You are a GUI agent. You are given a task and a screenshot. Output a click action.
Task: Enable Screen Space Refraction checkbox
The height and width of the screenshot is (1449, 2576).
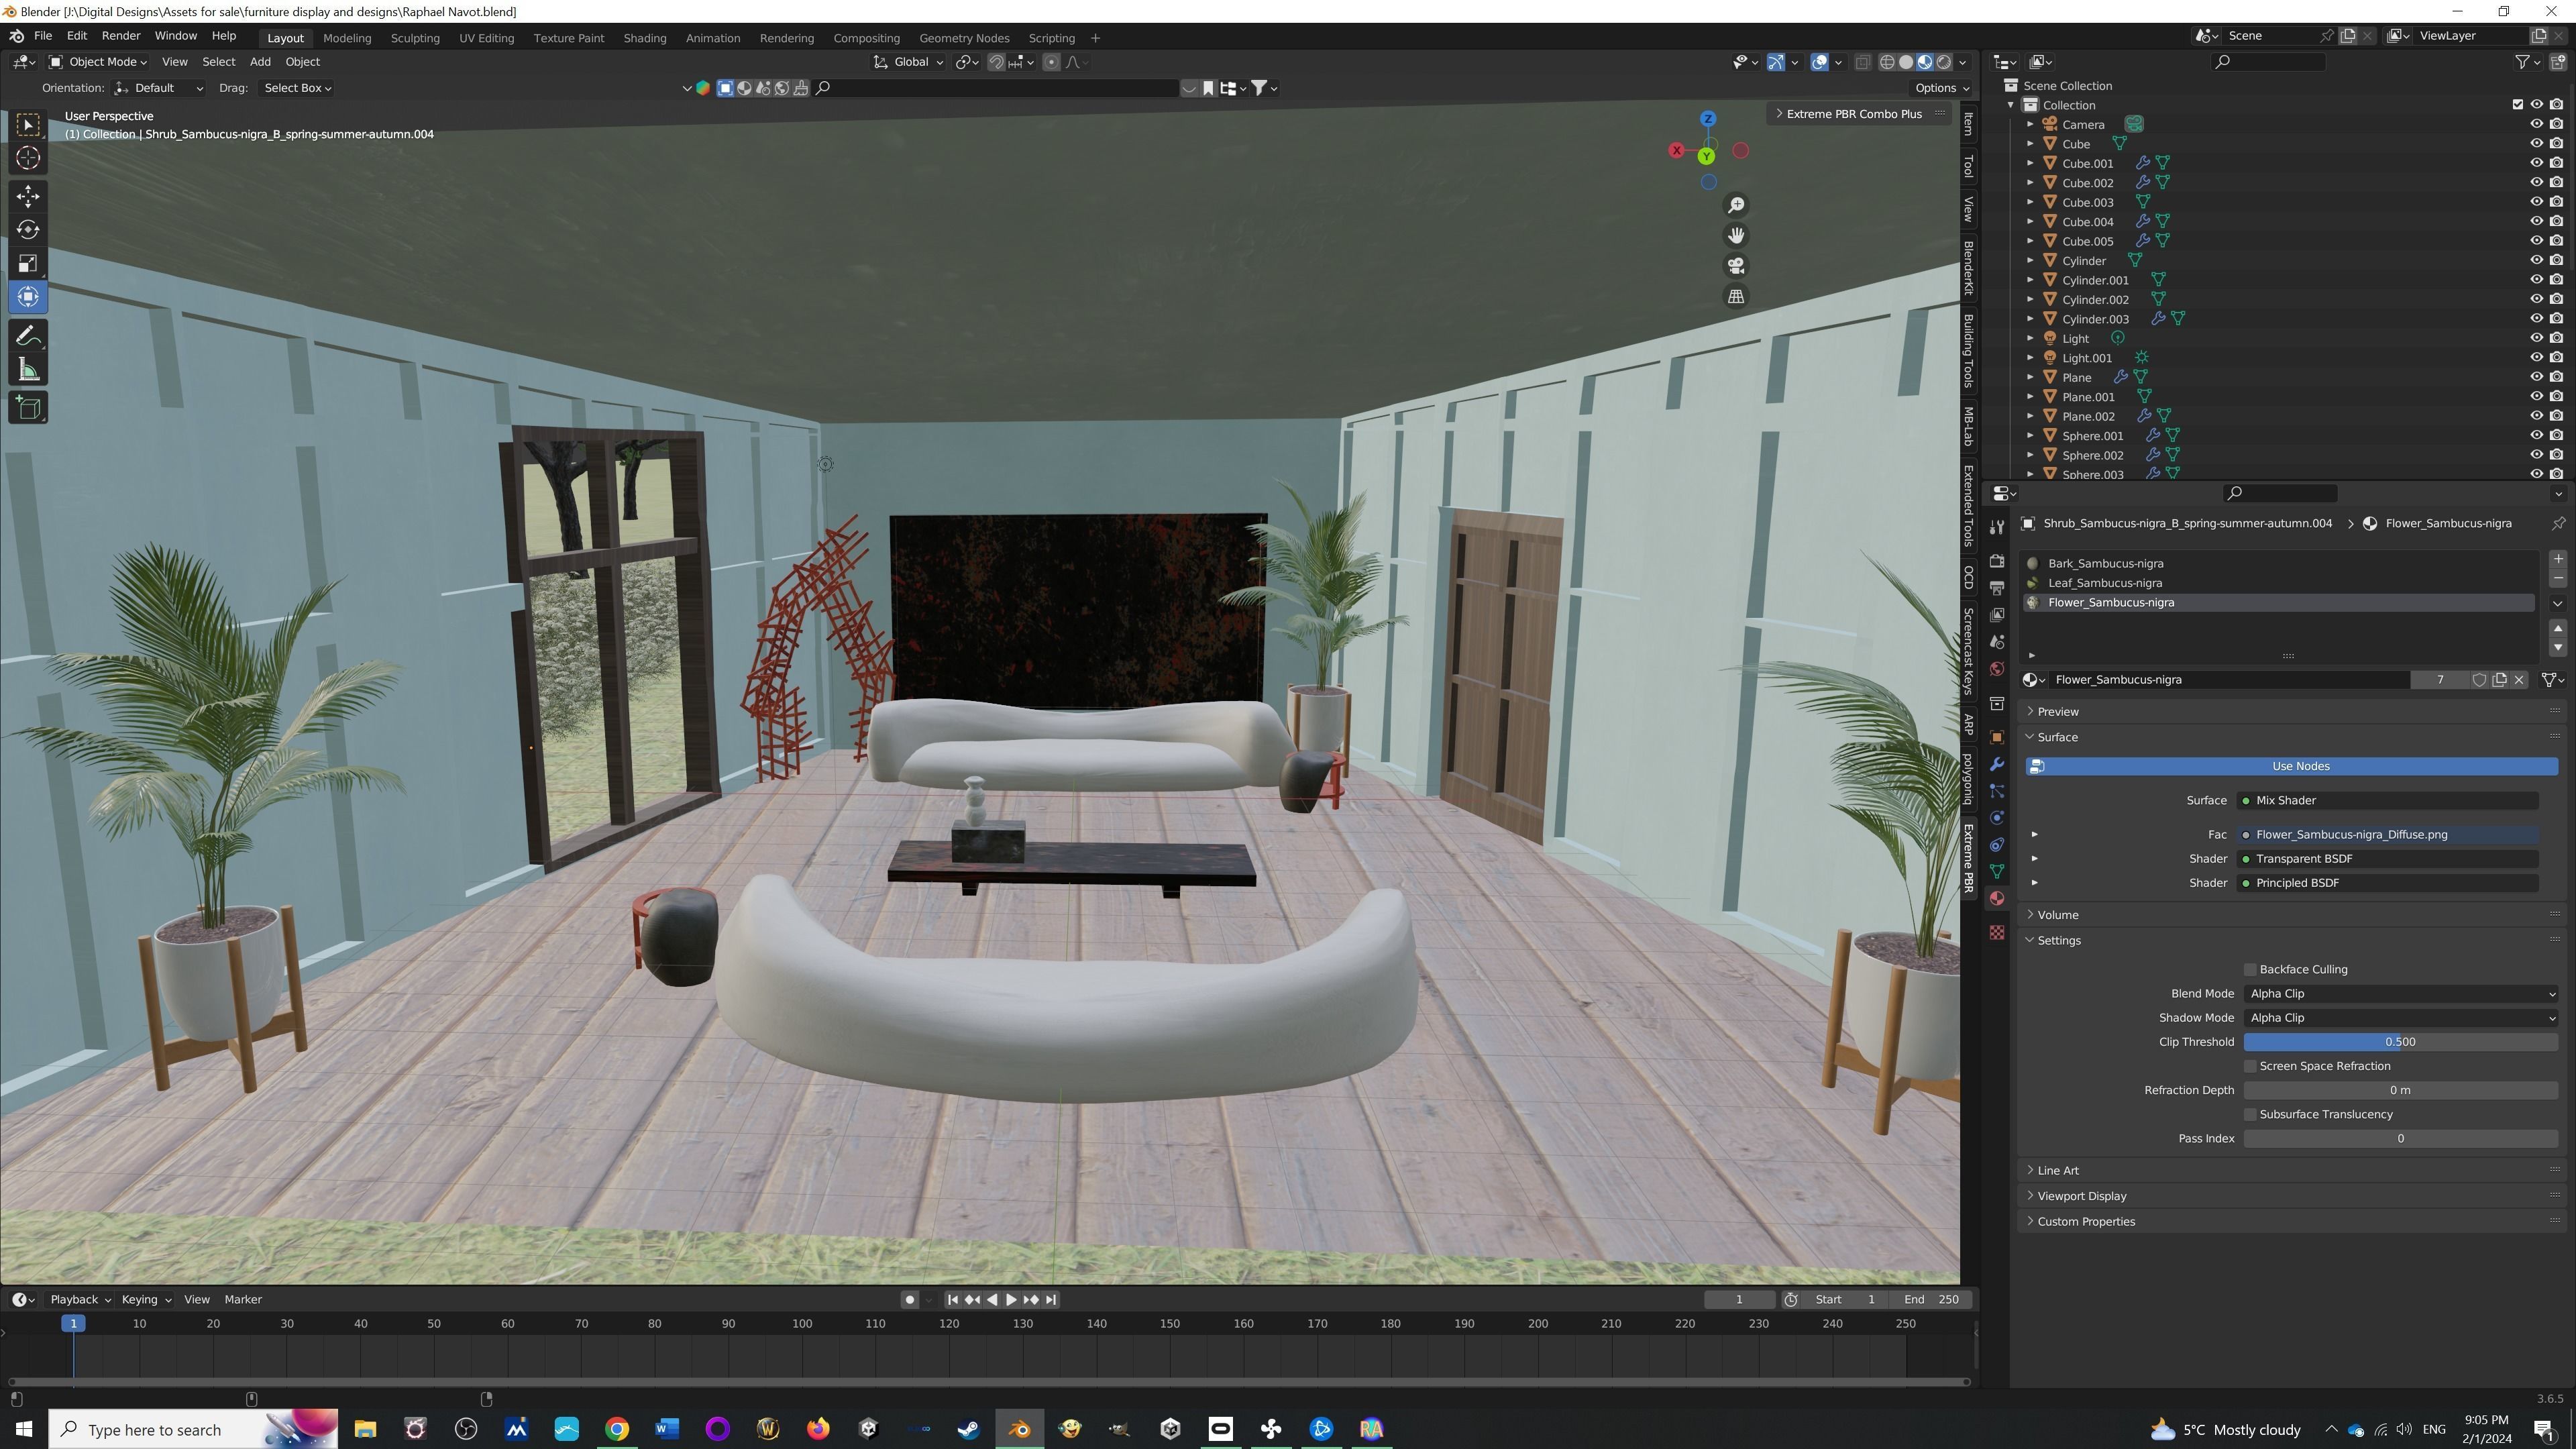click(2250, 1067)
